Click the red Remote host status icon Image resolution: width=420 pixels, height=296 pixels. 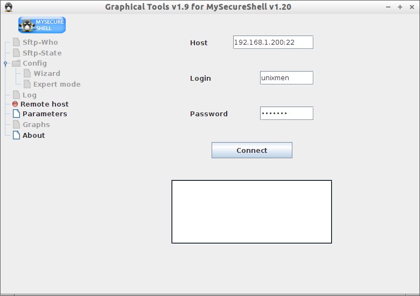click(x=15, y=104)
